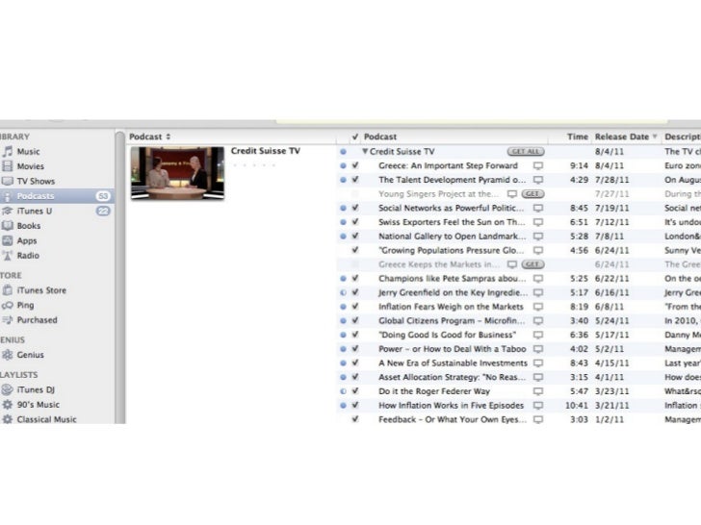Viewport: 701px width, 525px height.
Task: Click the Description column header
Action: (683, 137)
